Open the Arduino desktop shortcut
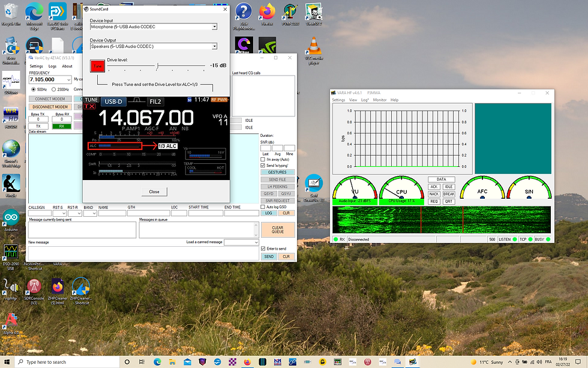This screenshot has height=368, width=588. pyautogui.click(x=11, y=220)
